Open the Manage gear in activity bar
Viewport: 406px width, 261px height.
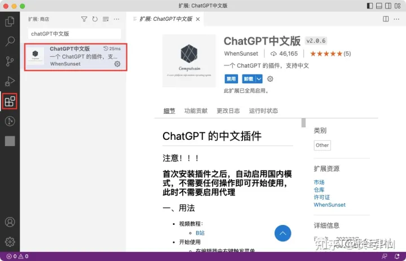[10, 242]
